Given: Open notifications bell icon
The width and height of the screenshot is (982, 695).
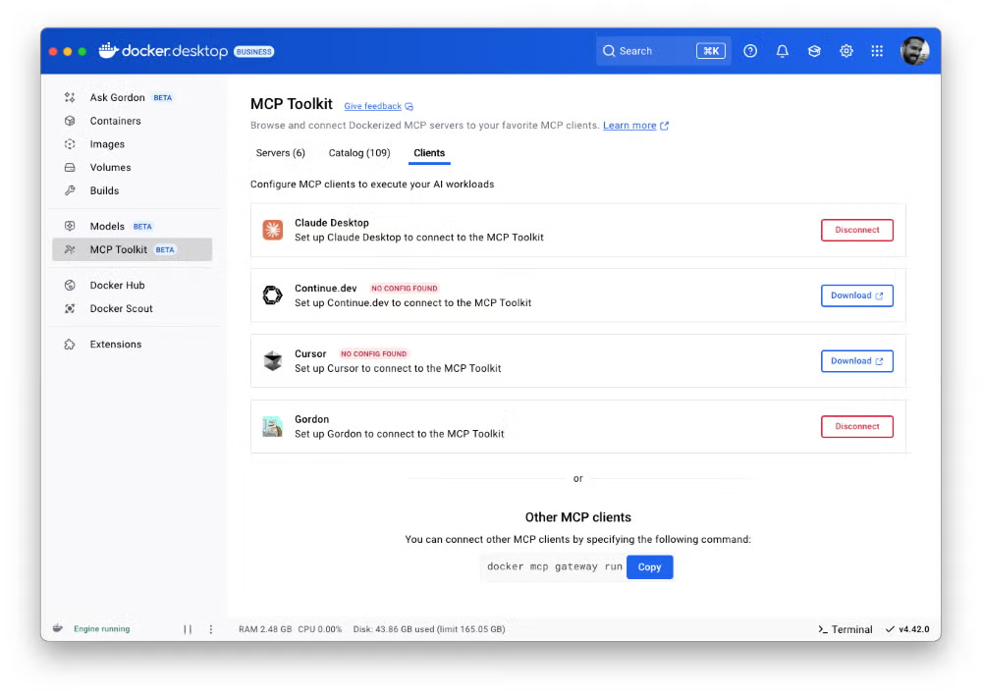Looking at the screenshot, I should [x=783, y=51].
